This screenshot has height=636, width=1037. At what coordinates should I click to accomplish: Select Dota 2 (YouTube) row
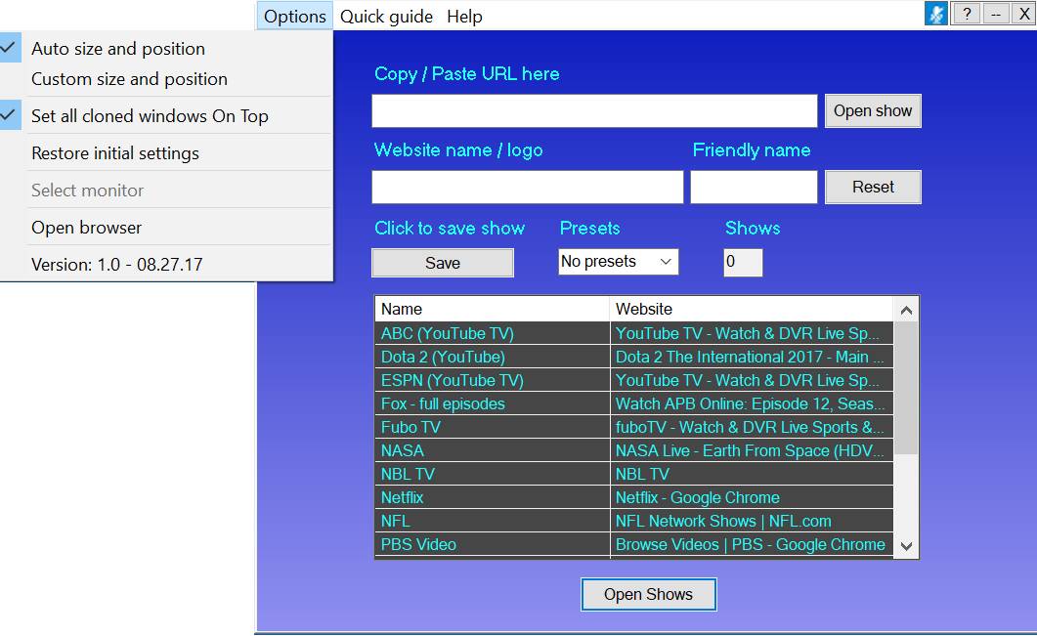tap(492, 357)
